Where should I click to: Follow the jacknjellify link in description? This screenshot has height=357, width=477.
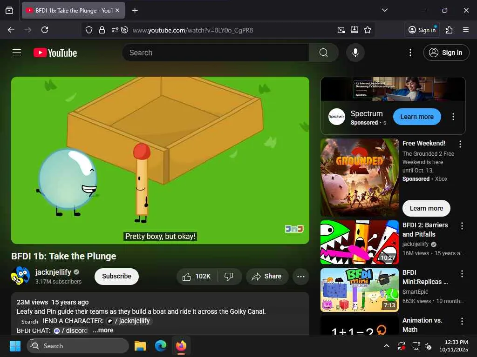[x=129, y=321]
